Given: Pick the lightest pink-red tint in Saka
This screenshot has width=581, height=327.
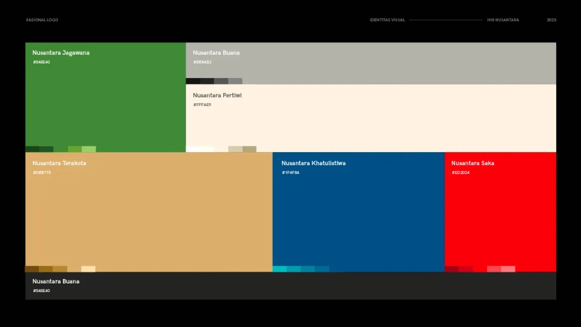Looking at the screenshot, I should tap(508, 269).
